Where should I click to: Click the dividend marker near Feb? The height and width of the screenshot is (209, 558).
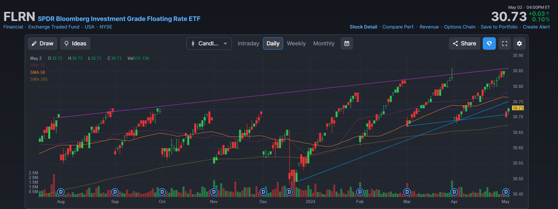pos(360,192)
